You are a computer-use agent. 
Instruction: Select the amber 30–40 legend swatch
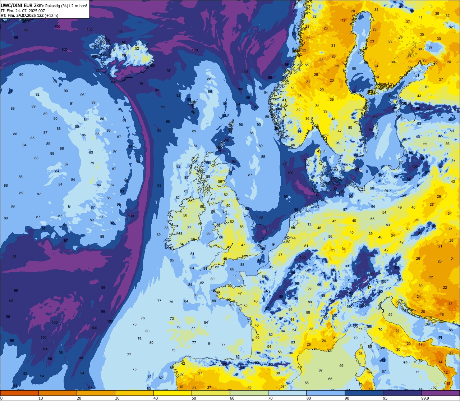(x=134, y=393)
